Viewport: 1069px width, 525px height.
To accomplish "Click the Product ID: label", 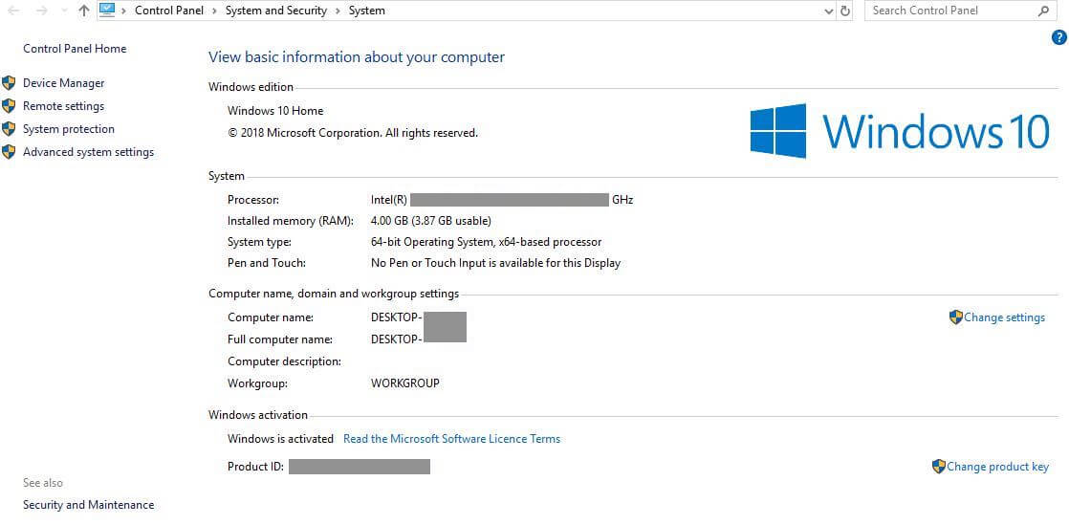I will tap(255, 467).
